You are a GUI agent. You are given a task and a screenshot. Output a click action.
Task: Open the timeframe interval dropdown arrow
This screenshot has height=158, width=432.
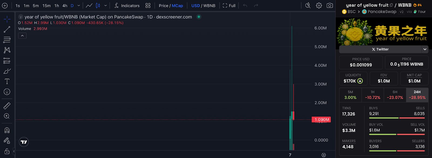coord(79,5)
